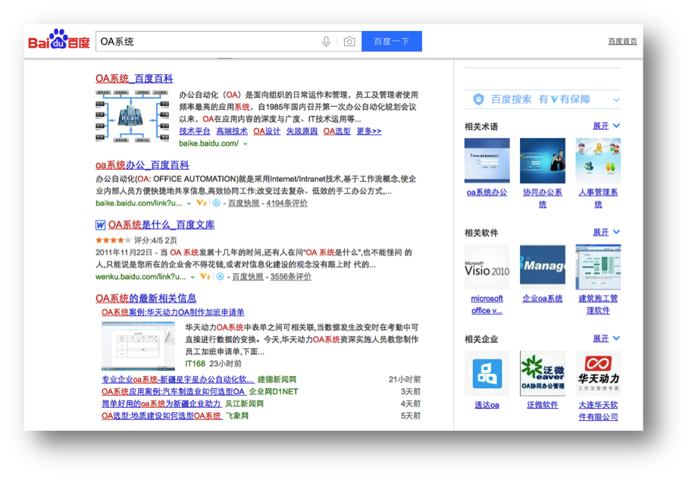This screenshot has width=692, height=480.
Task: View 3556条评价 reviews
Action: [291, 277]
